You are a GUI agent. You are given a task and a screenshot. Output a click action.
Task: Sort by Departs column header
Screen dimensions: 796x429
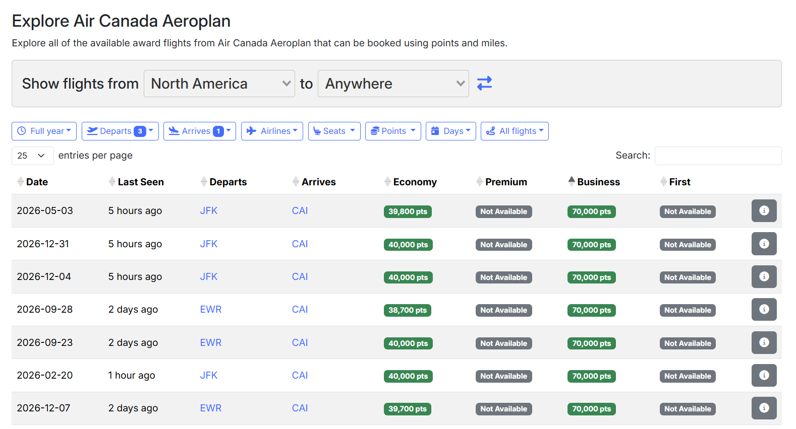[x=228, y=182]
